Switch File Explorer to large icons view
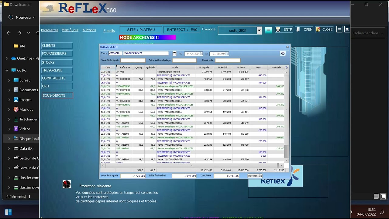389x219 pixels. click(x=383, y=196)
